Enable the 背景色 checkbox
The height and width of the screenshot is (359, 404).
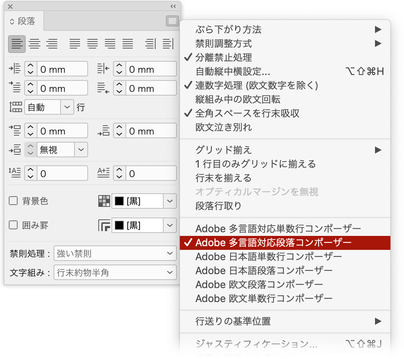tap(14, 201)
